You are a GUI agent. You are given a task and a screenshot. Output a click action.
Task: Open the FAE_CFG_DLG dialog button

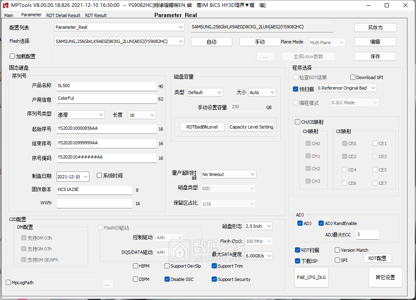pos(311,277)
